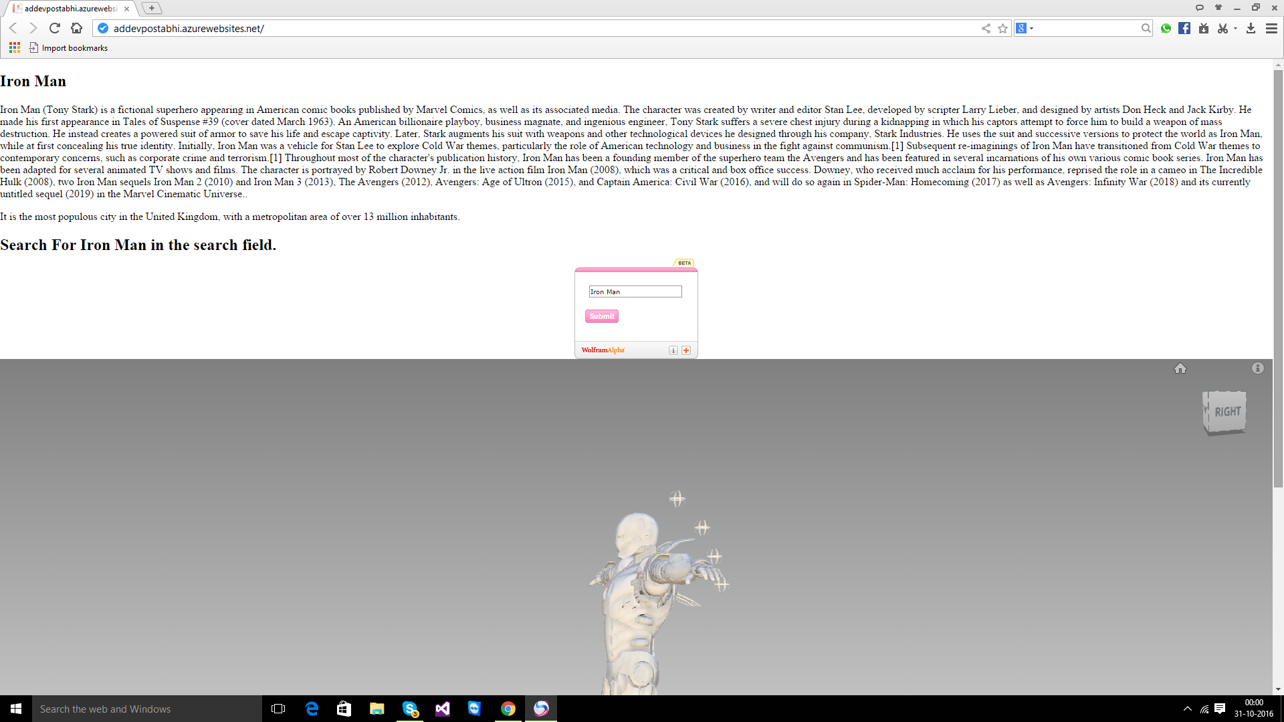
Task: Click the WolframAlpha widget info icon
Action: pyautogui.click(x=673, y=350)
